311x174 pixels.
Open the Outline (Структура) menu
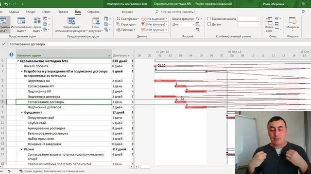click(x=126, y=24)
